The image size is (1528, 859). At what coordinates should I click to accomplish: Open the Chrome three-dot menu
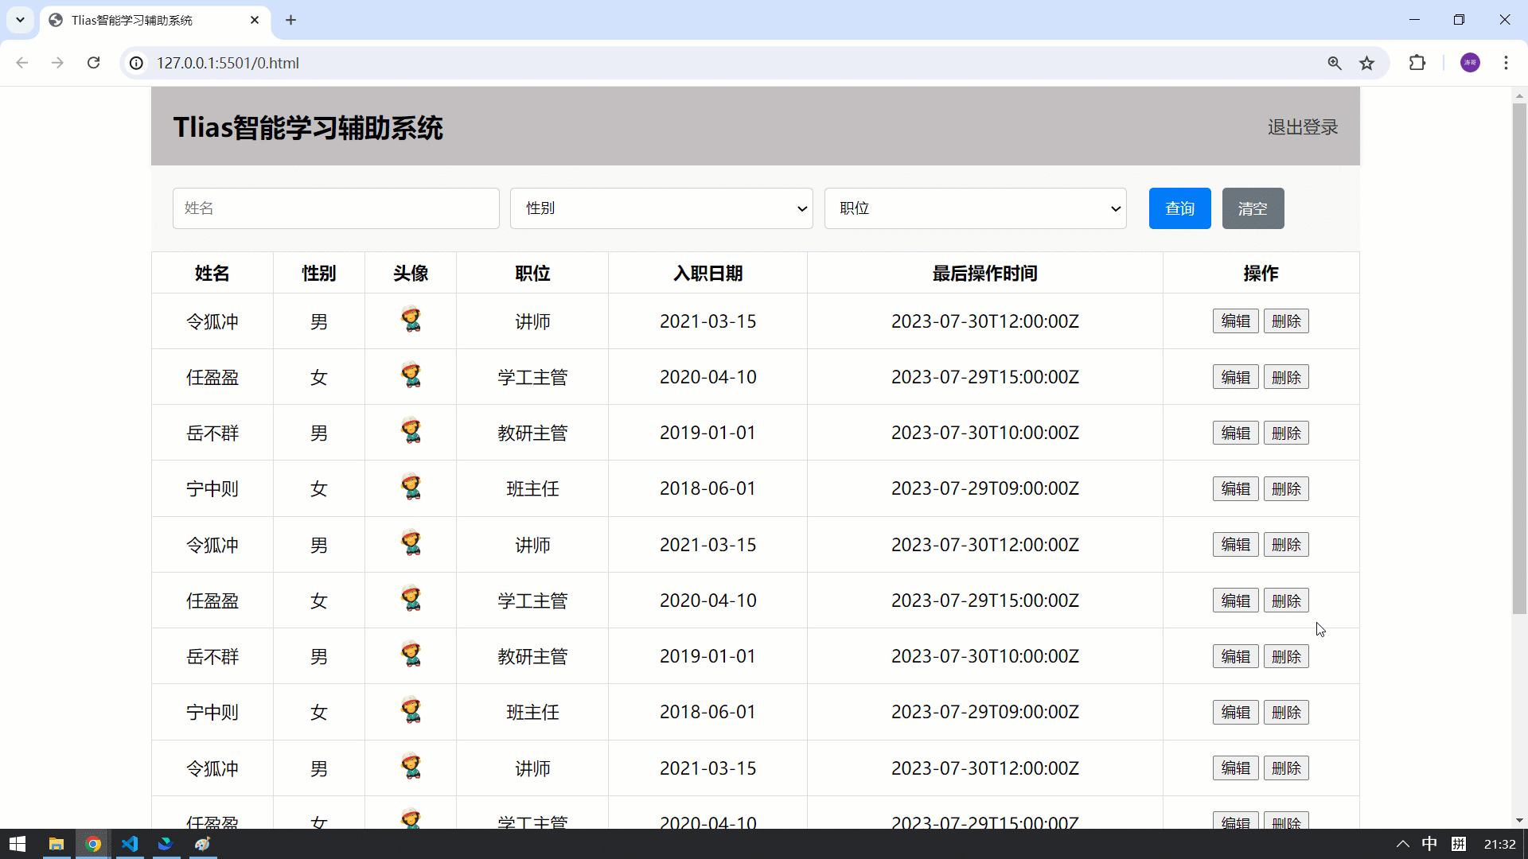(x=1506, y=63)
